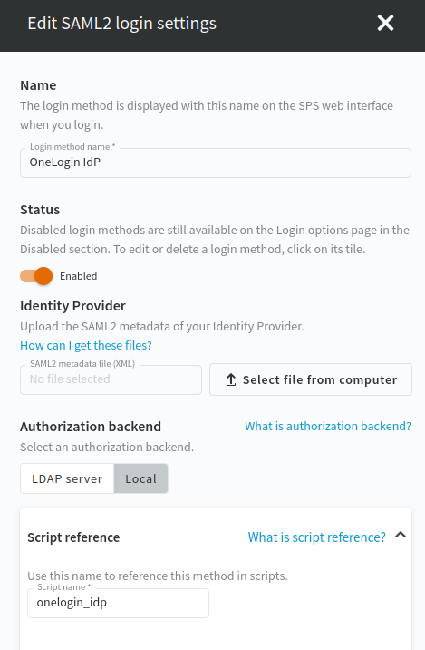
Task: Click the No file selected metadata field
Action: (x=111, y=379)
